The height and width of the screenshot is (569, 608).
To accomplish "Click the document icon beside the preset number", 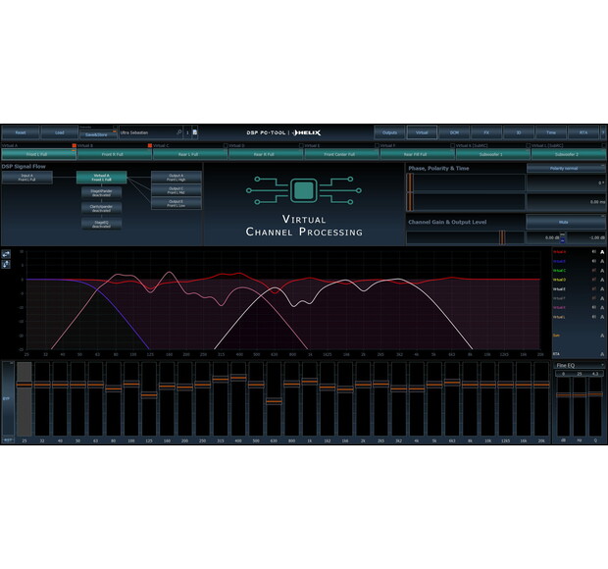I will [x=195, y=131].
